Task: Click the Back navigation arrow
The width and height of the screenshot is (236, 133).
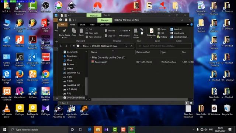Action: pyautogui.click(x=61, y=46)
